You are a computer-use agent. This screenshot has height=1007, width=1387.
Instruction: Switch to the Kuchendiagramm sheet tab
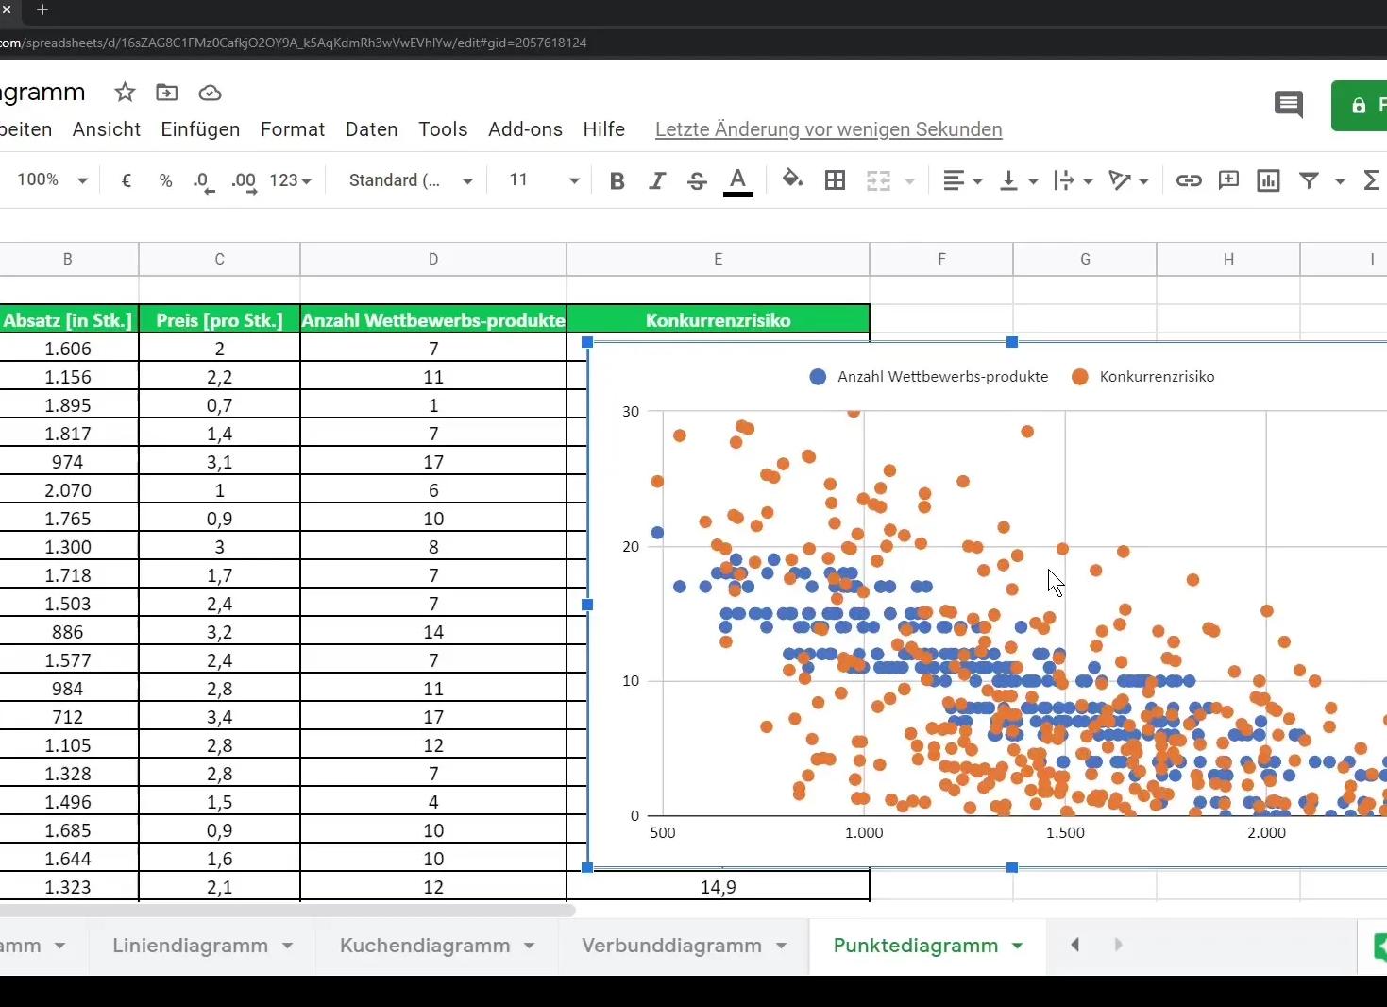pos(425,946)
